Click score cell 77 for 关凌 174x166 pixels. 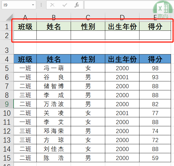pos(155,113)
